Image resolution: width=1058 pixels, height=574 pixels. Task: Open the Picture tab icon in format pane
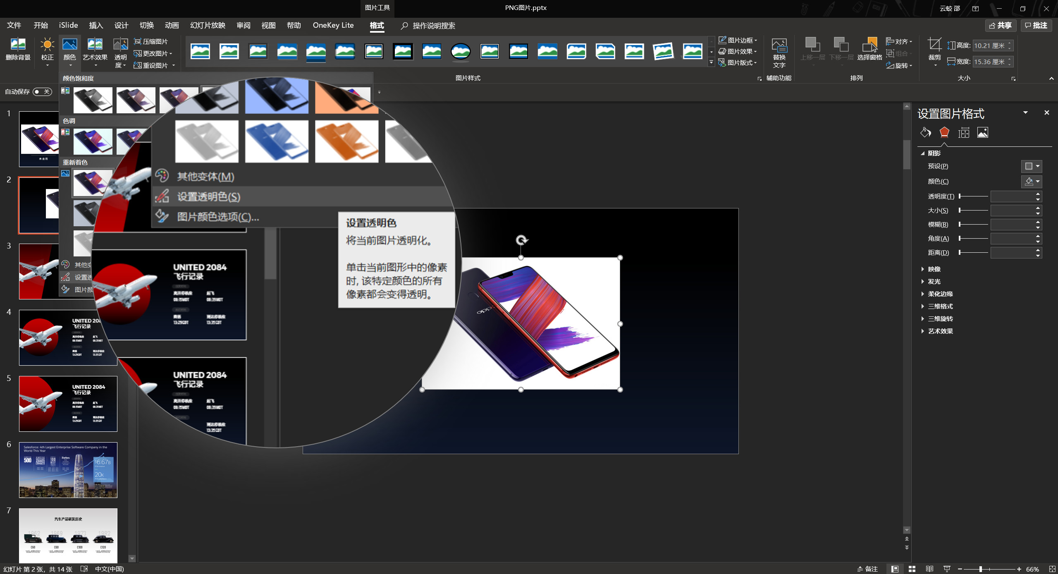(983, 132)
